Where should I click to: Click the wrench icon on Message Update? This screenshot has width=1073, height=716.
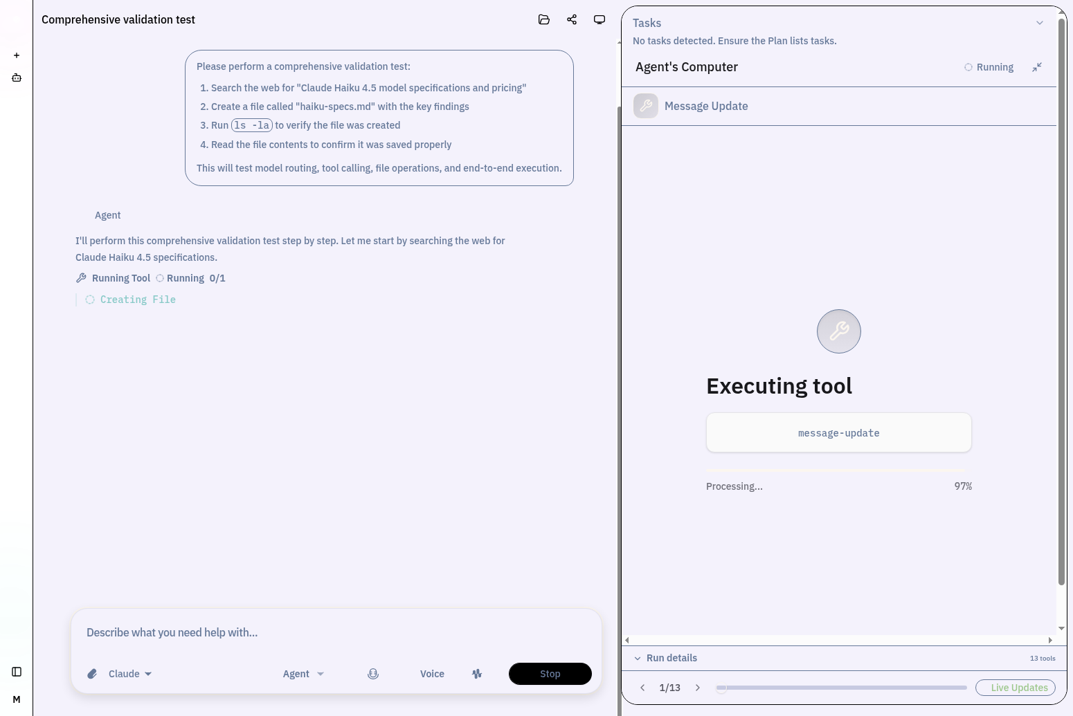[645, 106]
